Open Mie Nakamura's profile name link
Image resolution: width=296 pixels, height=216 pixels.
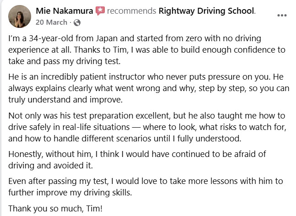tap(64, 11)
